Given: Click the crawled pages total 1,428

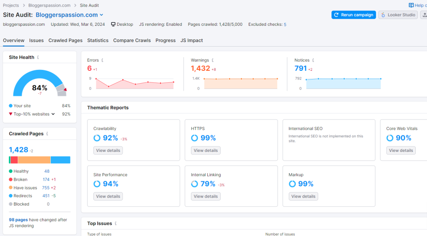Looking at the screenshot, I should click(x=18, y=150).
